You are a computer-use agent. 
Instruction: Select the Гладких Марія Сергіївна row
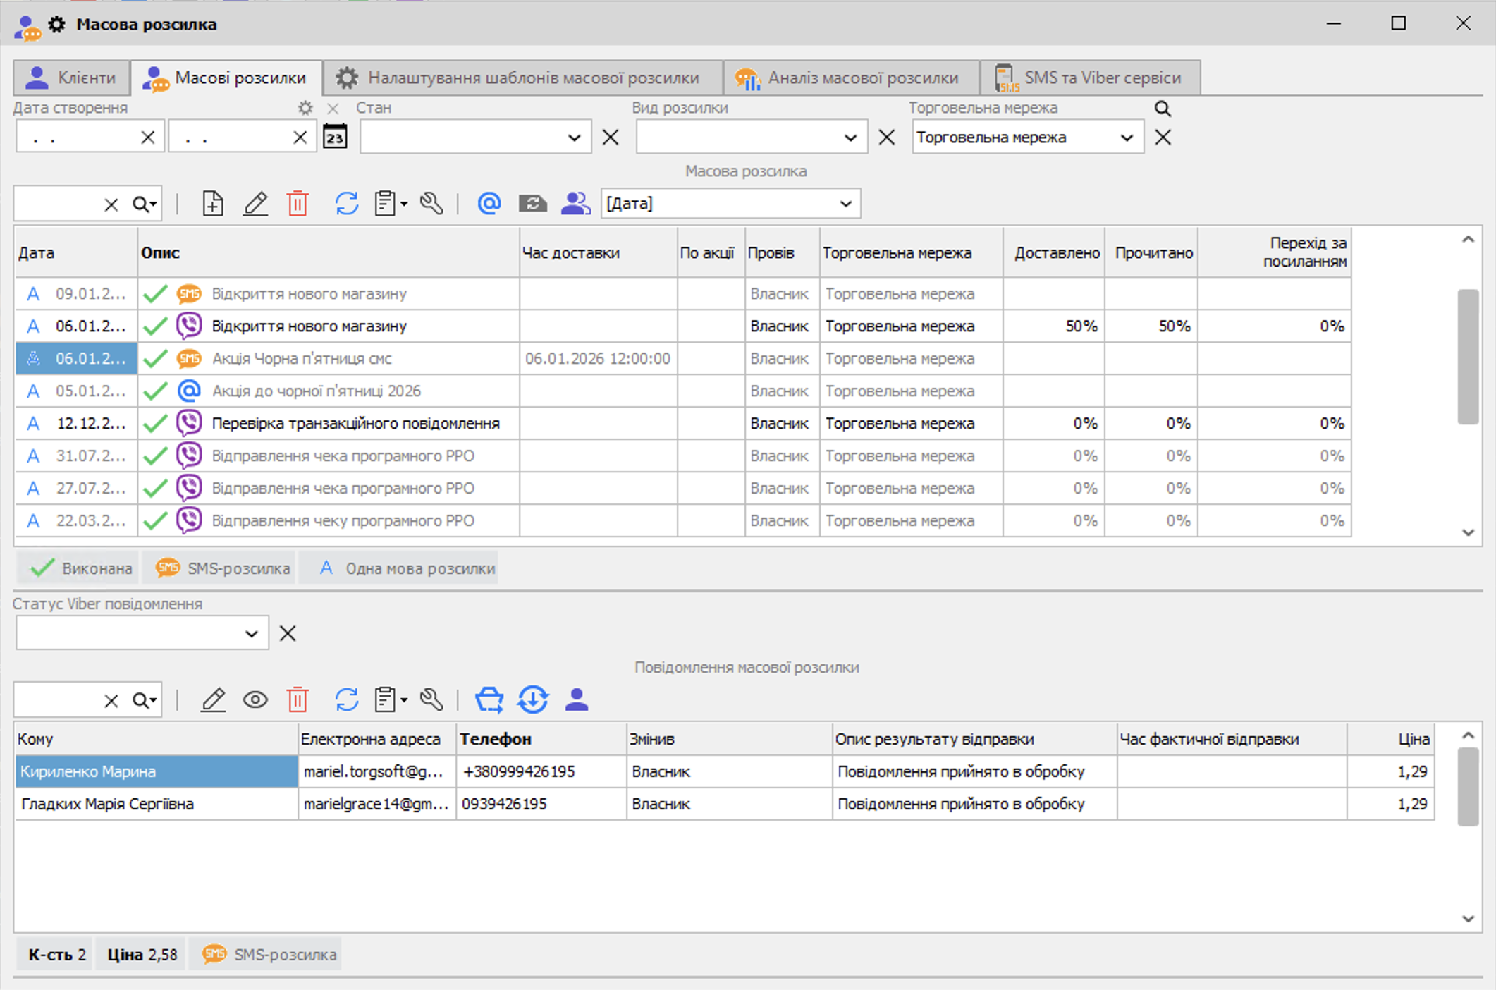click(107, 804)
